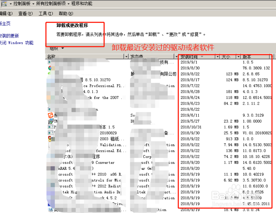276x213 pixels.
Task: Select the Google Chrome icon in program list
Action: coord(50,68)
